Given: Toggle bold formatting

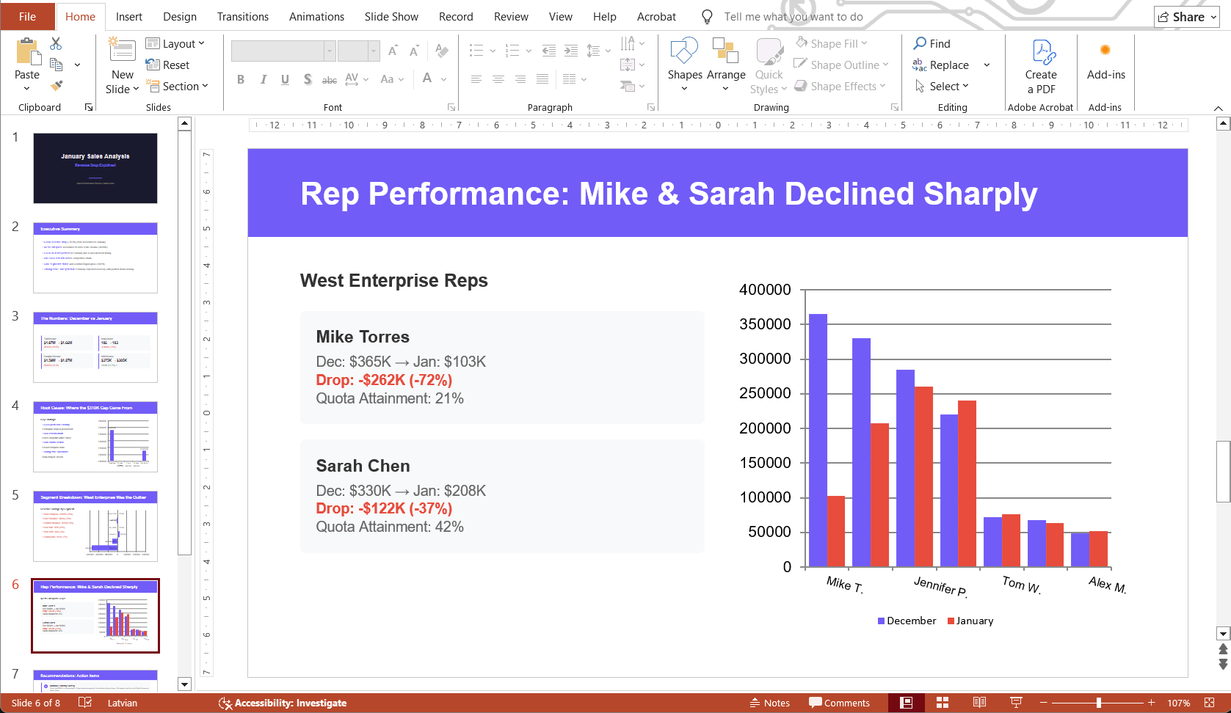Looking at the screenshot, I should [x=241, y=79].
